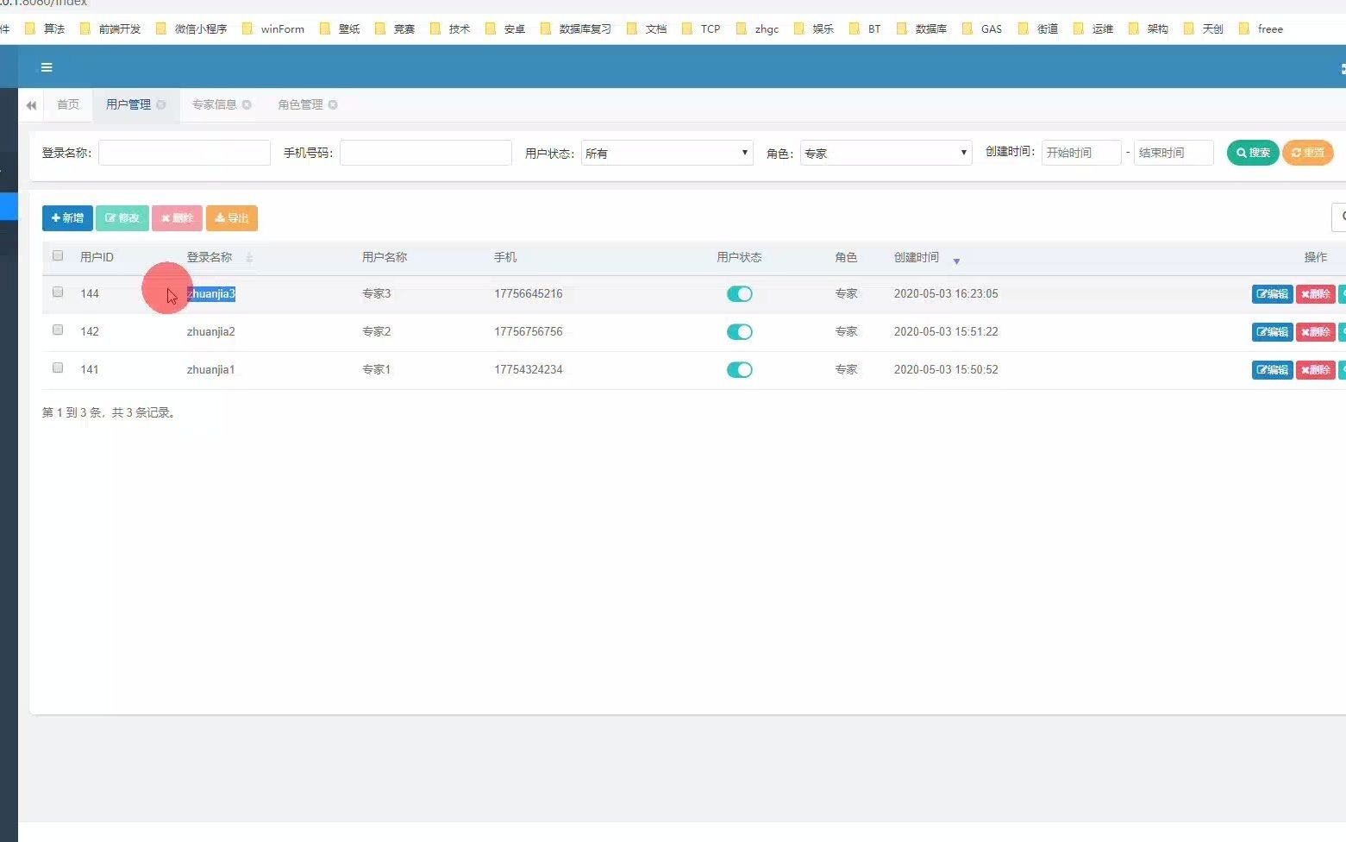Click 编辑 button for zhuanjia1 row

coord(1272,370)
